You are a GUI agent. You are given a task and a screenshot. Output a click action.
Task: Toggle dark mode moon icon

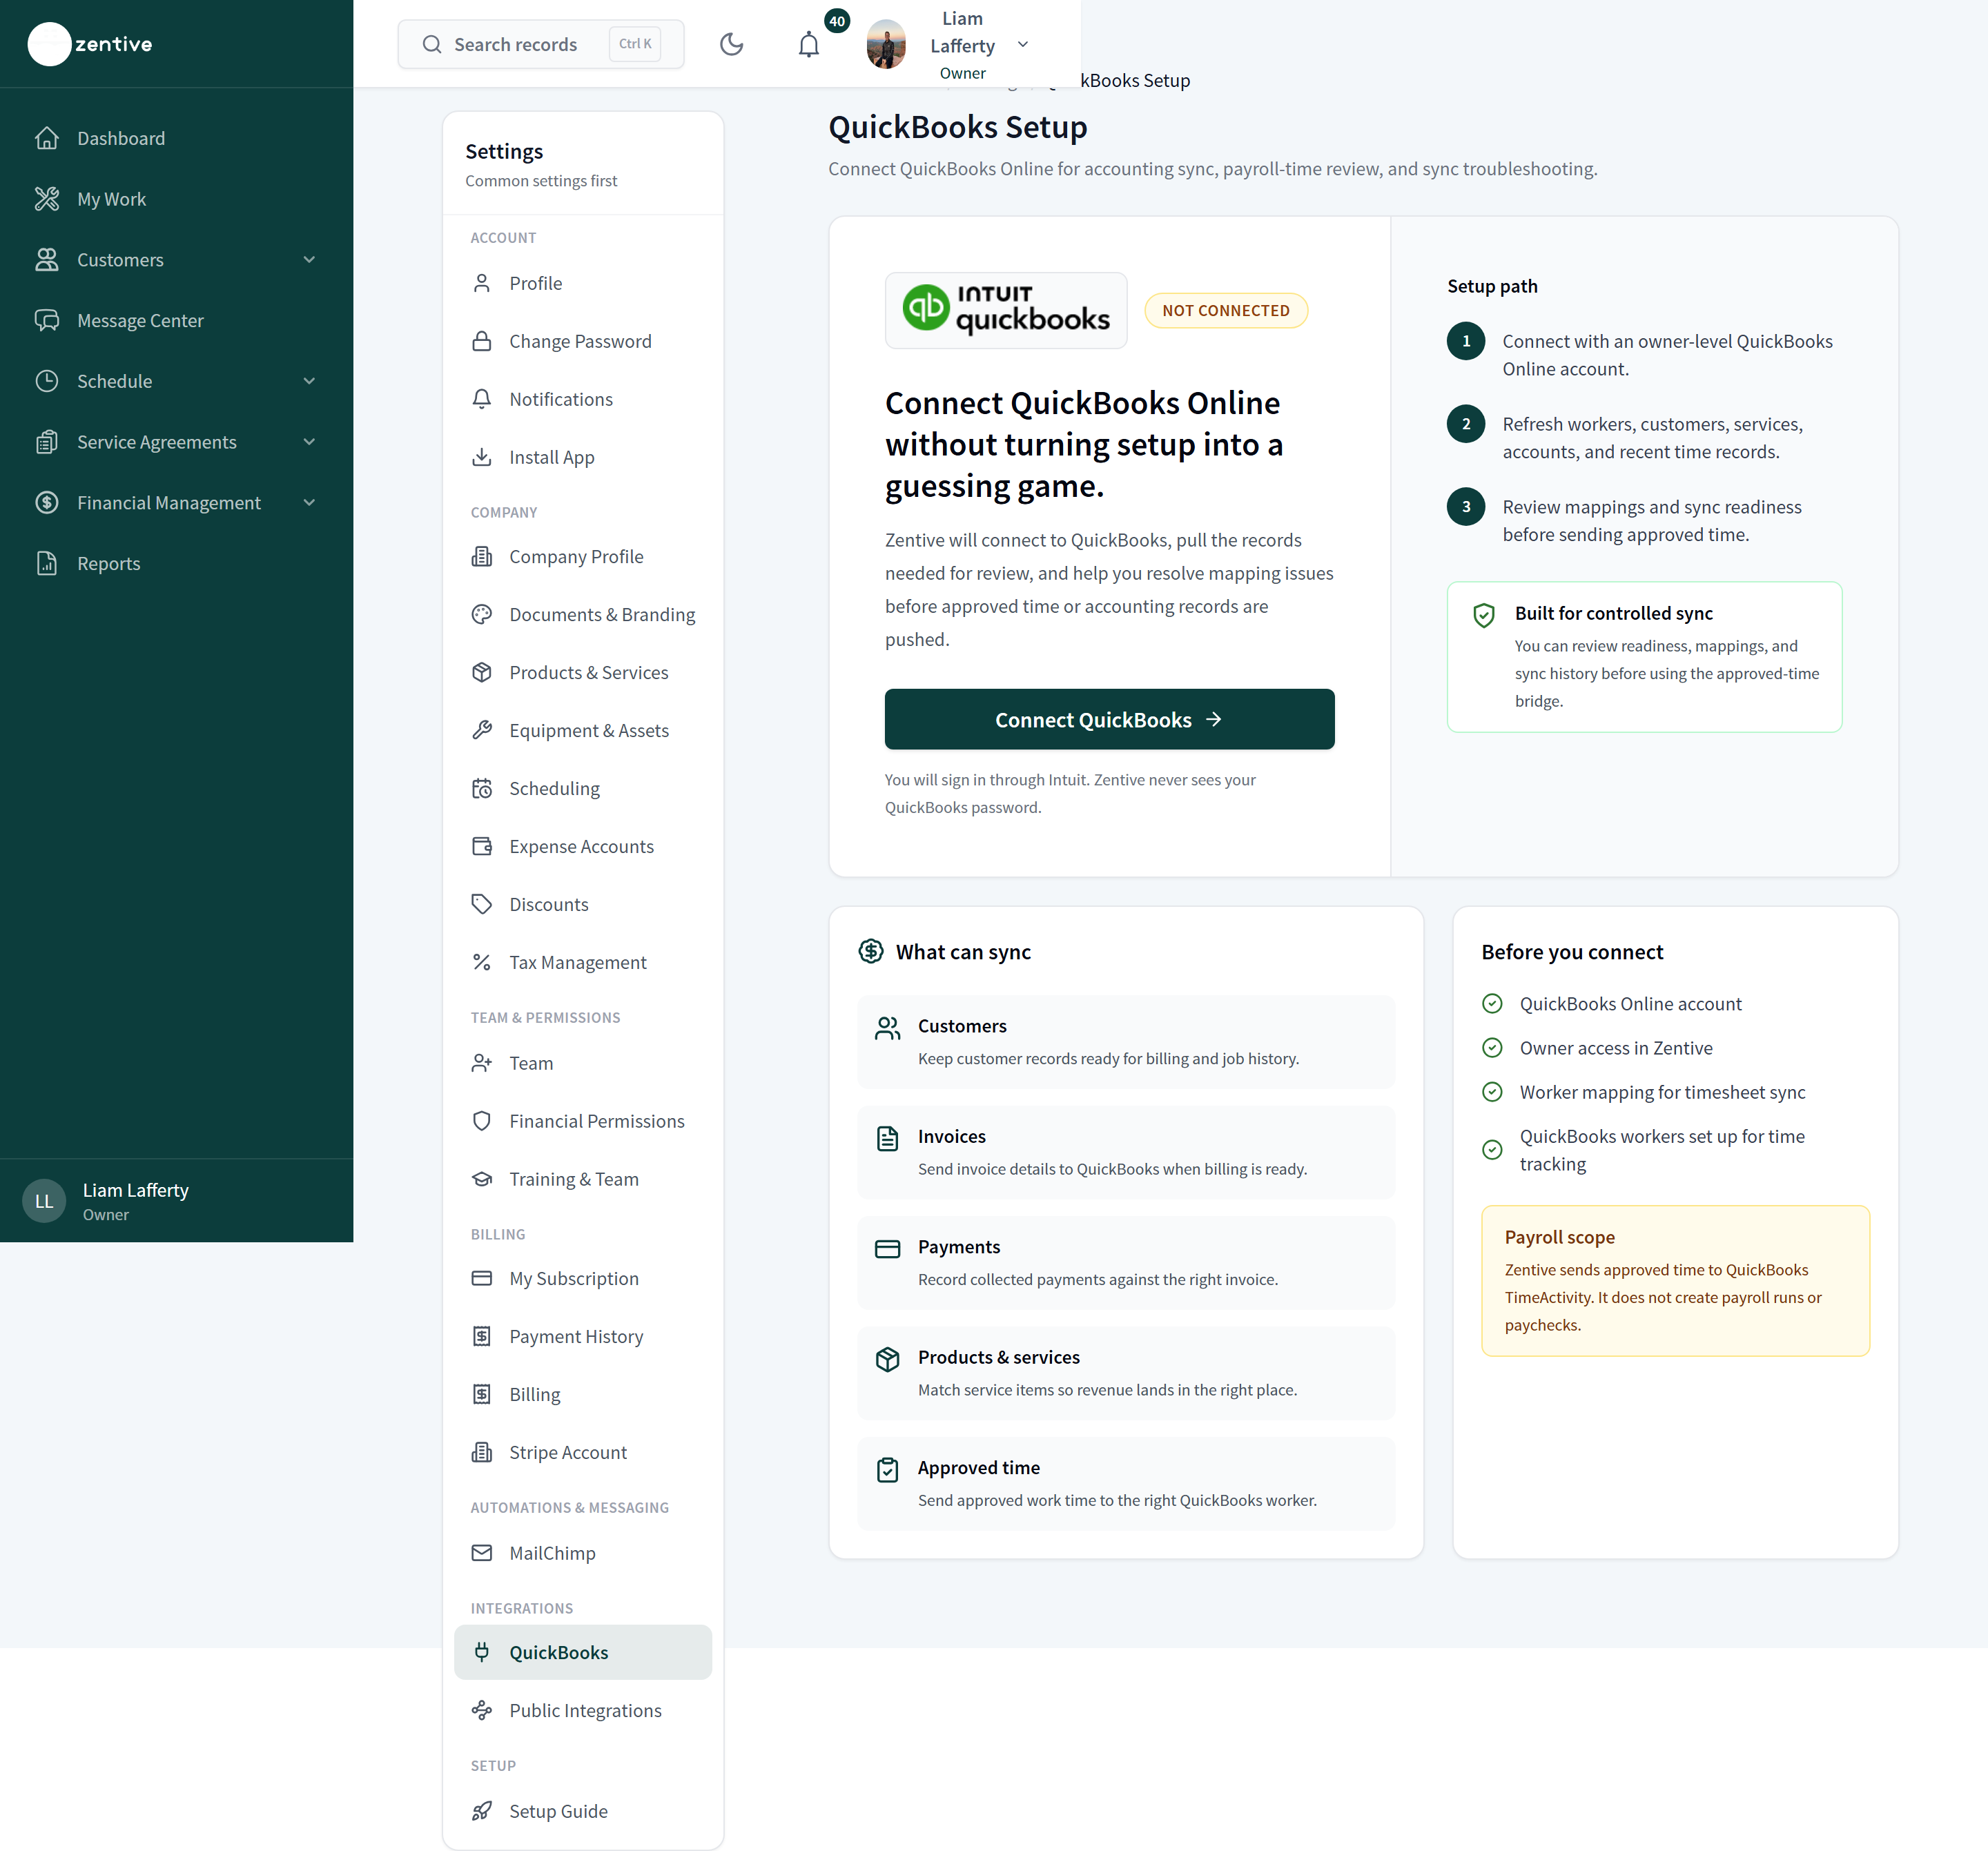(732, 44)
